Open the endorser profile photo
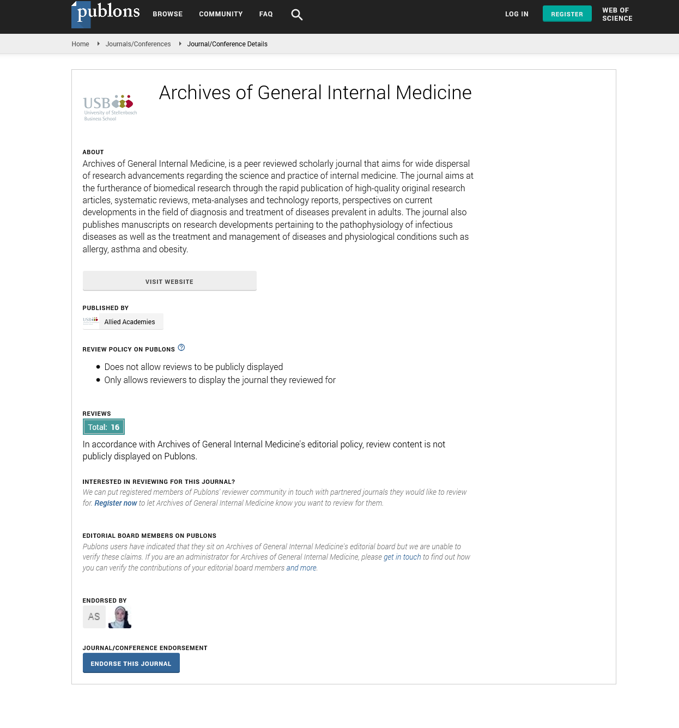The width and height of the screenshot is (679, 728). point(120,617)
